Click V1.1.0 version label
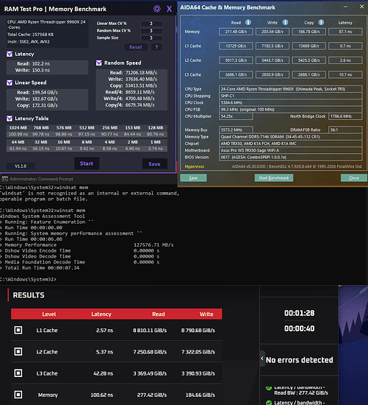368x405 pixels. click(21, 166)
